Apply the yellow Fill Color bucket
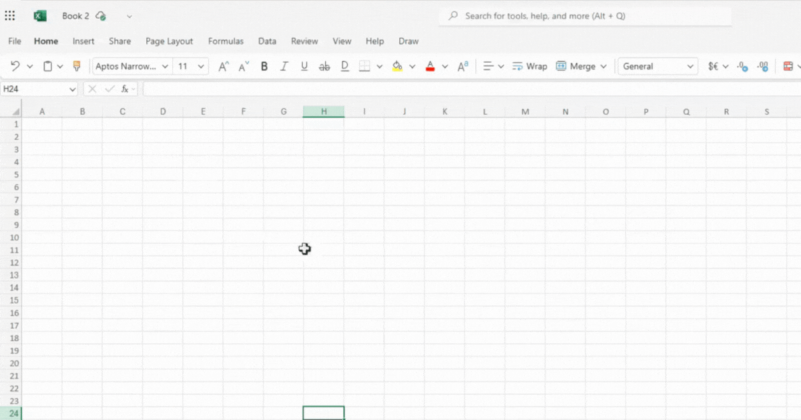This screenshot has width=801, height=420. 398,66
